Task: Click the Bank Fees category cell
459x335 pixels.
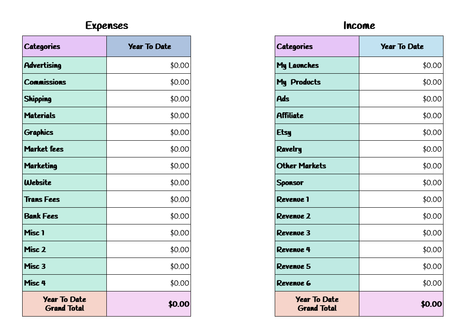Action: click(64, 216)
